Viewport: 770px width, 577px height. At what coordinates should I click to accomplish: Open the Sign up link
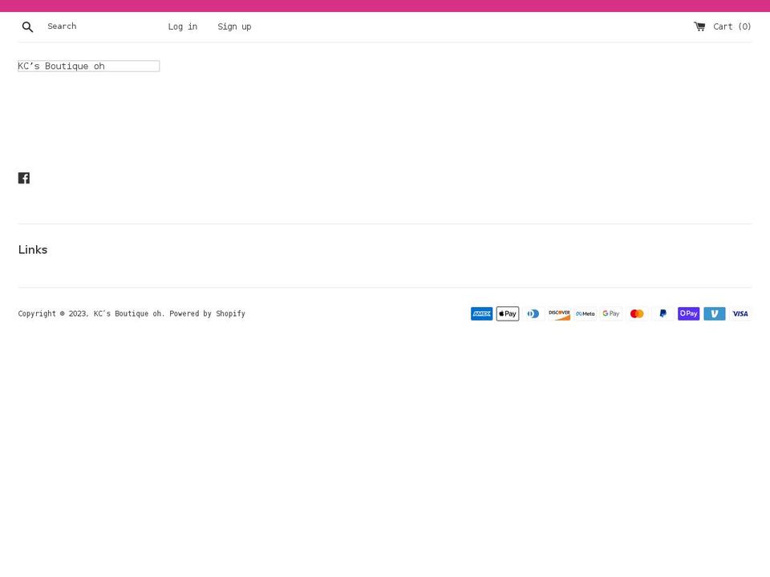tap(234, 26)
